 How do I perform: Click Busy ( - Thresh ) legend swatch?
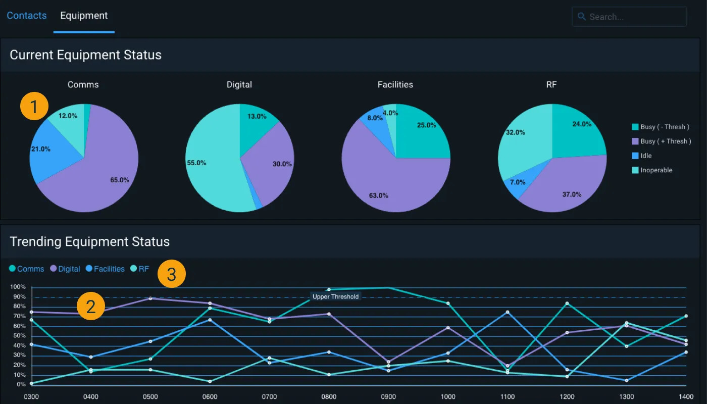pyautogui.click(x=635, y=127)
